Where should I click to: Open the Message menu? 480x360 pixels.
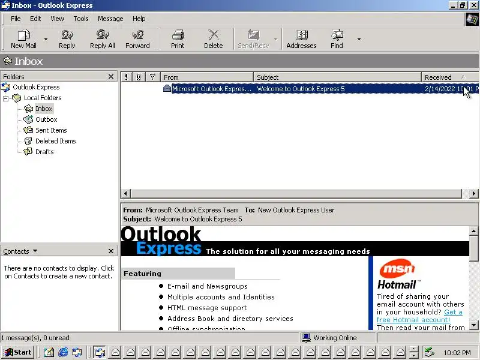(110, 19)
